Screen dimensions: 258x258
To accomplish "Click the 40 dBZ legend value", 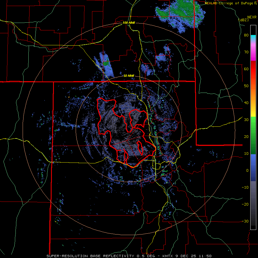I will point(246,103).
